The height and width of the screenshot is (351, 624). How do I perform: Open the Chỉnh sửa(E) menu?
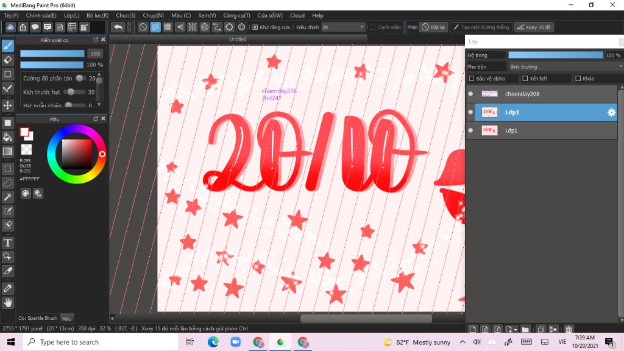(x=41, y=15)
